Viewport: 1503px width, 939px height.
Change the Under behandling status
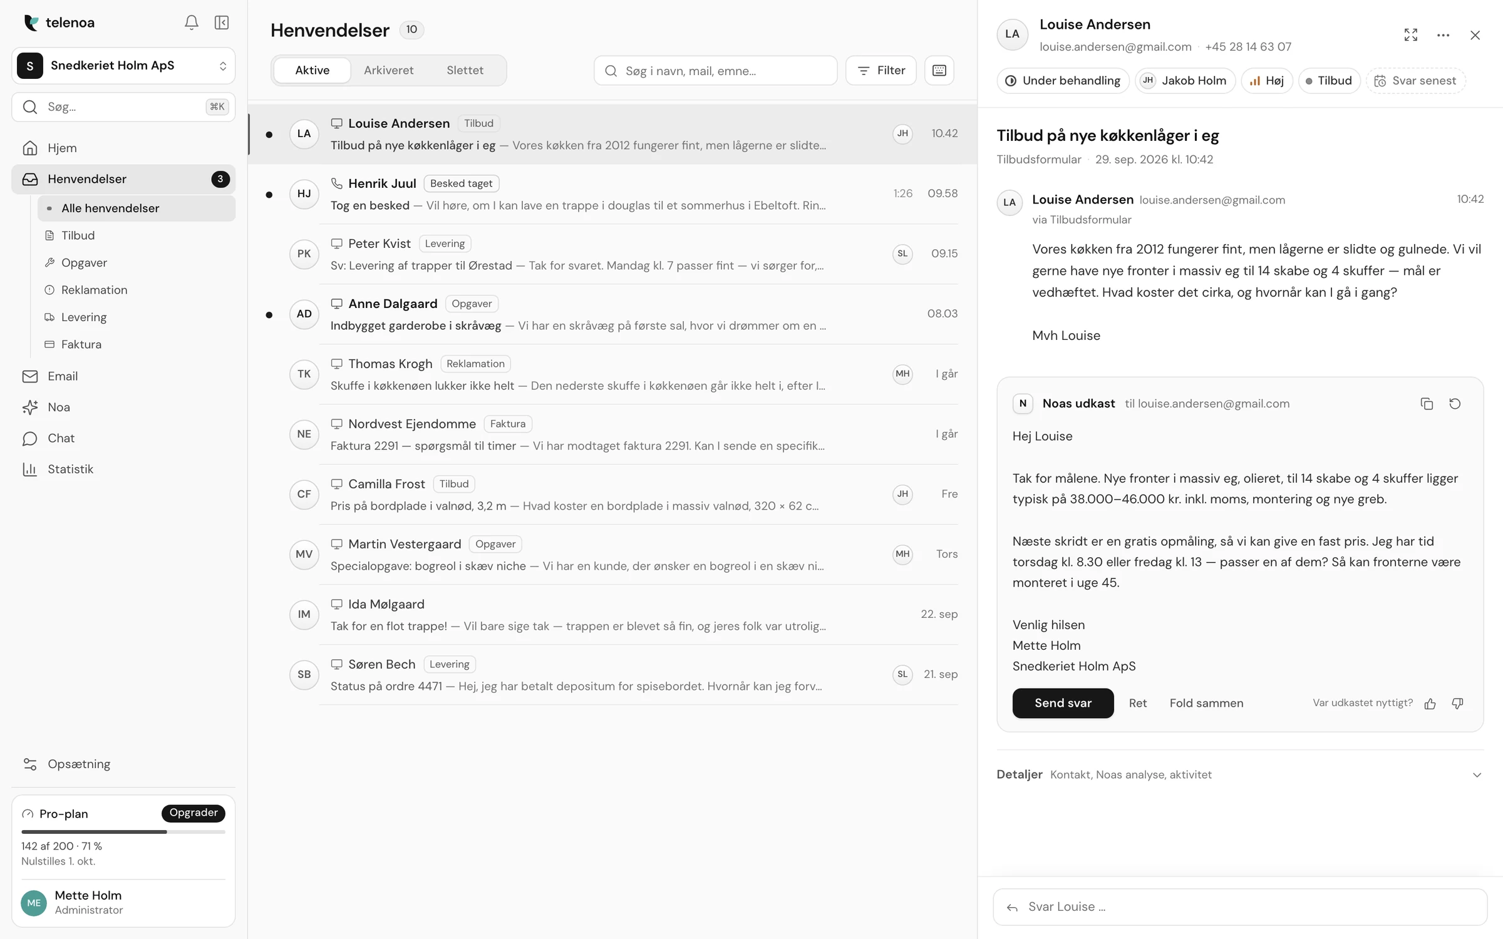point(1063,81)
